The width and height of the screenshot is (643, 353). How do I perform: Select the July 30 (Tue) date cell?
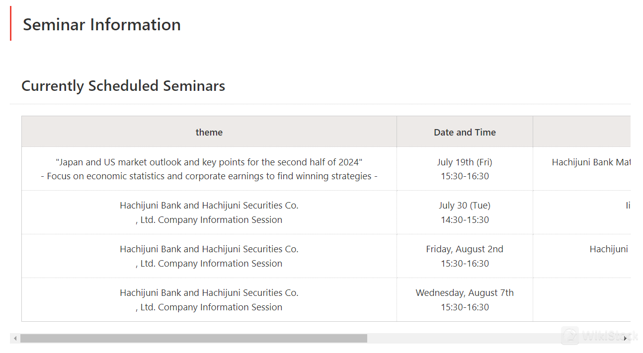[465, 212]
